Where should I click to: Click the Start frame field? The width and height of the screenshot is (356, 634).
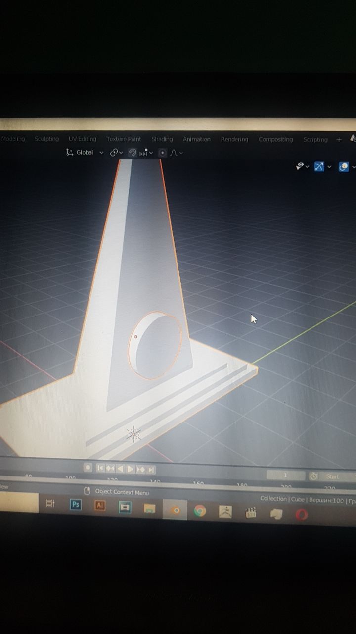[x=338, y=476]
